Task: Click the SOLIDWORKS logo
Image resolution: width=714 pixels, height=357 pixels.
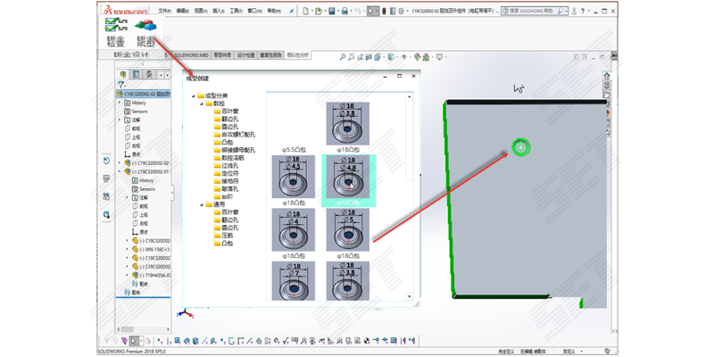Action: (126, 11)
